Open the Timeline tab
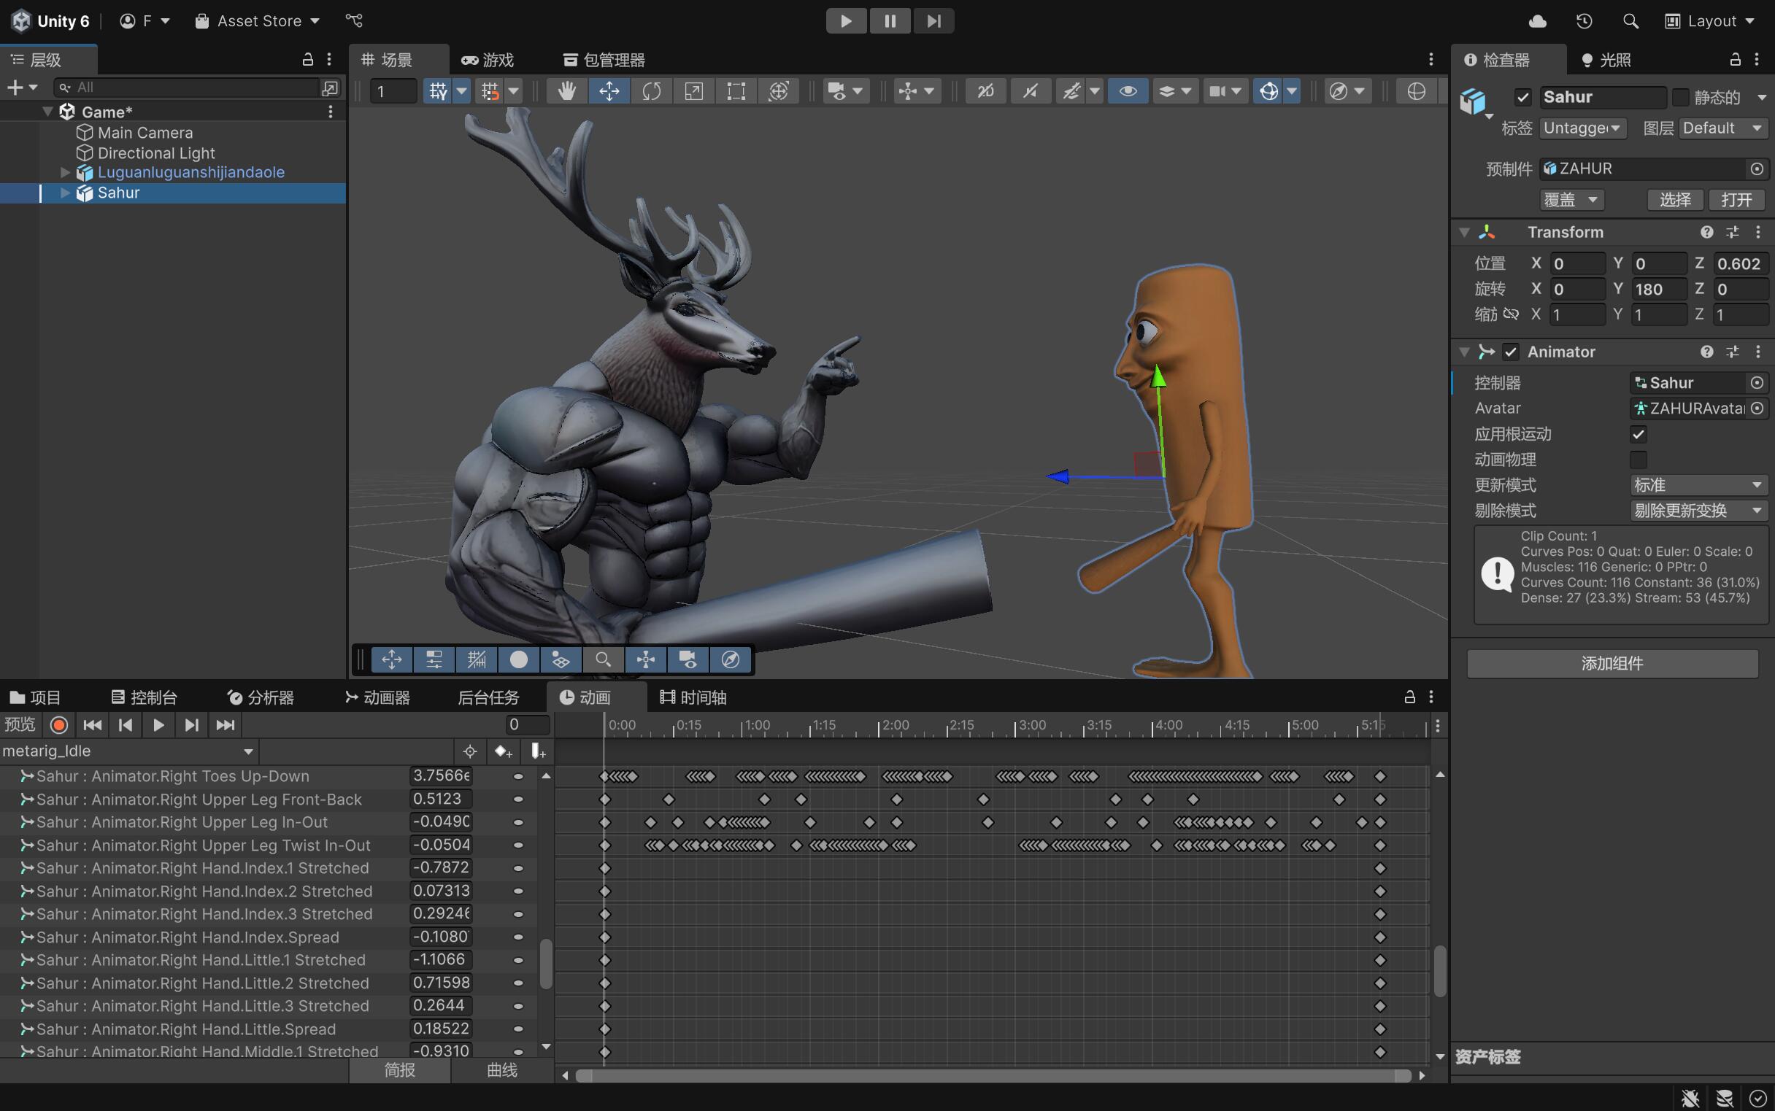This screenshot has height=1111, width=1775. point(693,697)
